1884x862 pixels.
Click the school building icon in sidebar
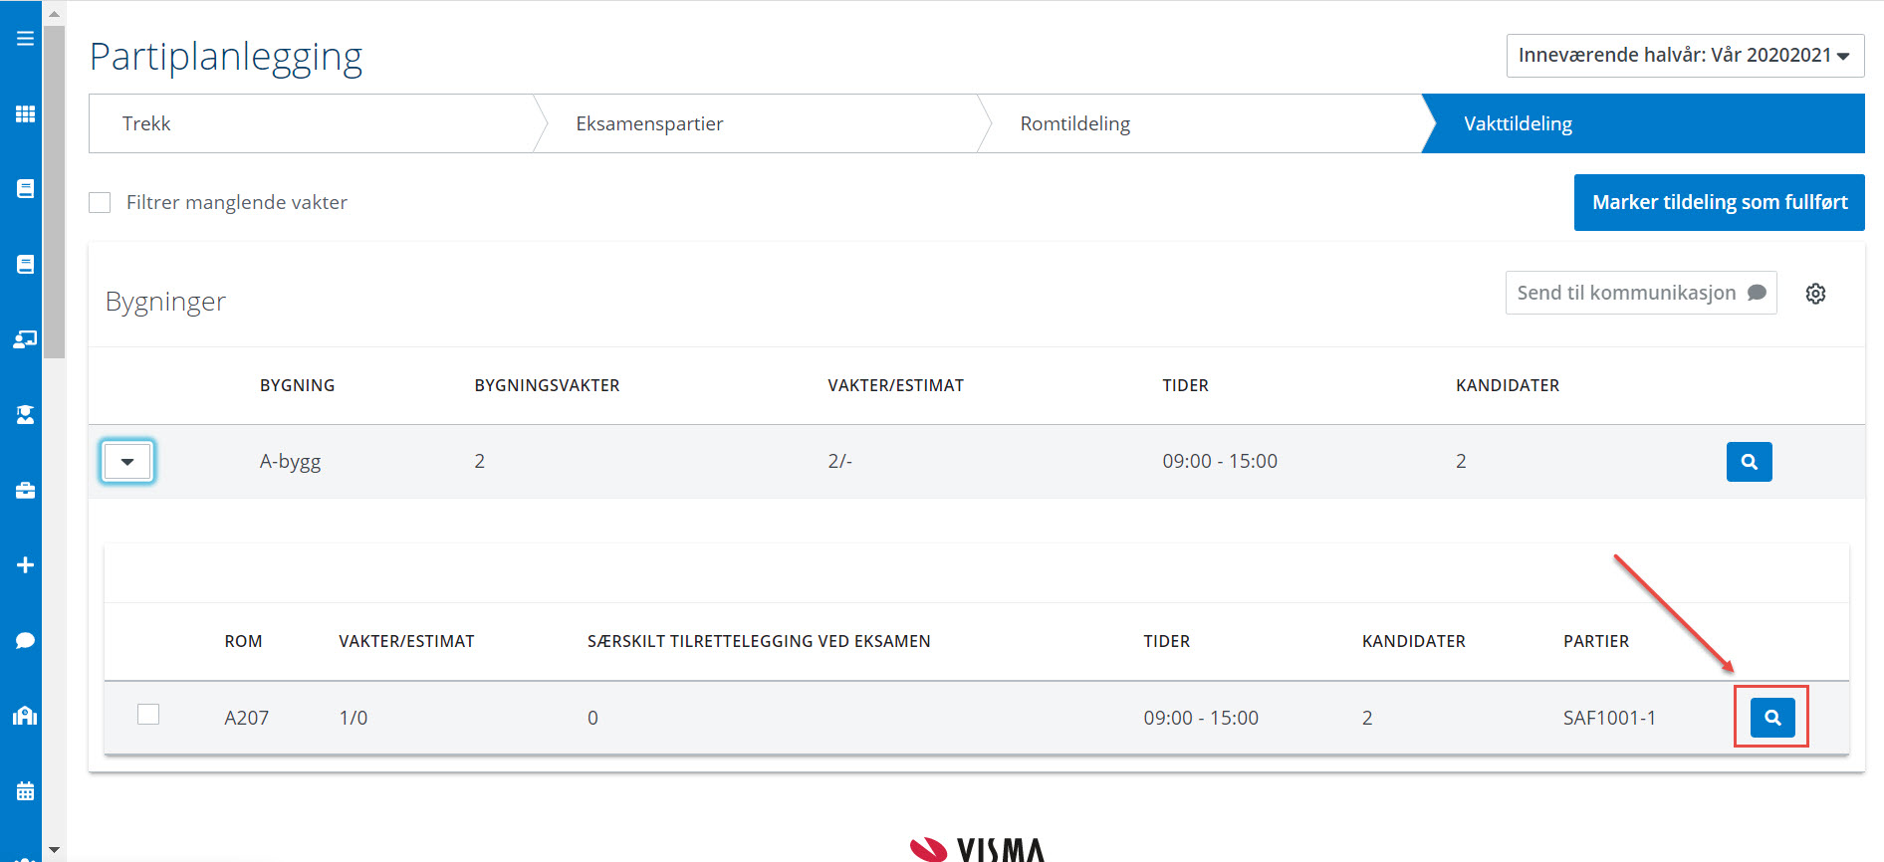(25, 716)
